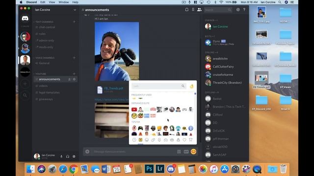Insert the yellow smiley custom emoji
The height and width of the screenshot is (176, 314).
coord(134,115)
